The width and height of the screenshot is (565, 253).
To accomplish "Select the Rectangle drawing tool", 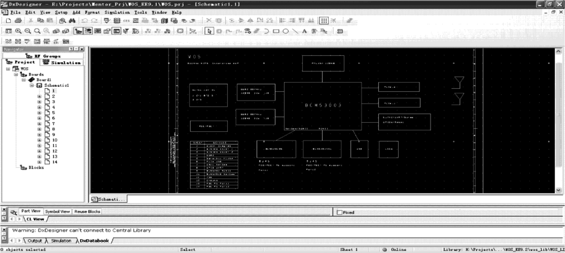I will point(276,31).
